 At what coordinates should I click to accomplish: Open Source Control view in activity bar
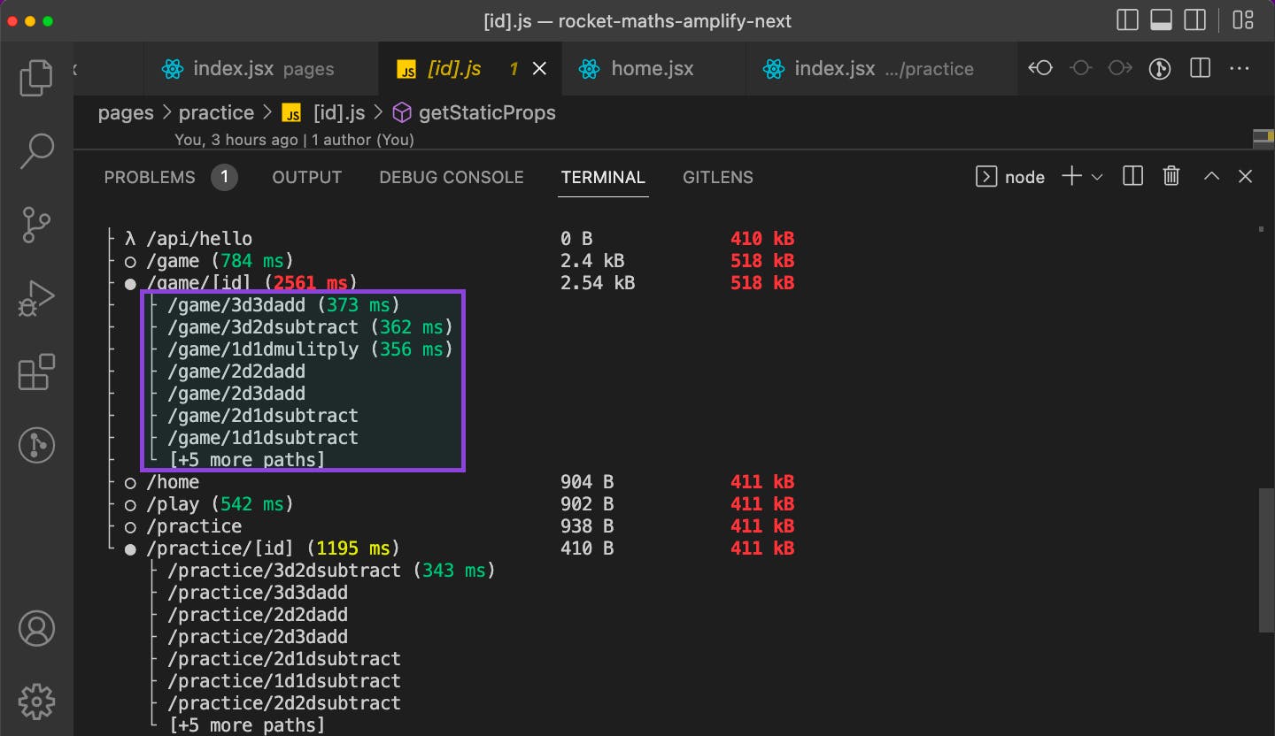pos(36,225)
